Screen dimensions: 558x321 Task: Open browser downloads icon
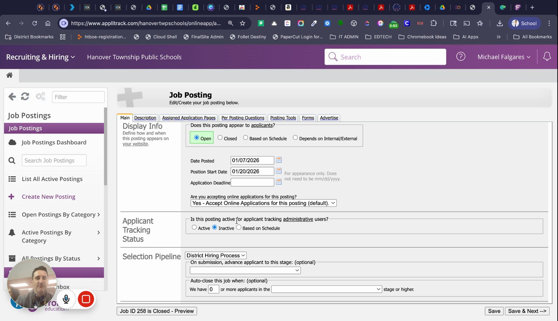coord(499,23)
